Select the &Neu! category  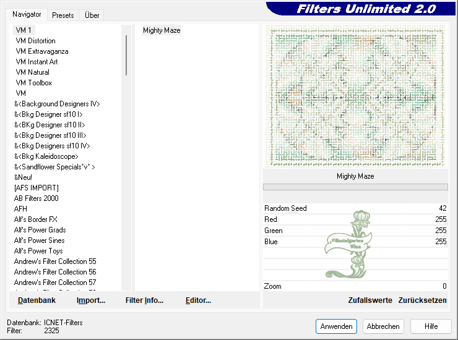pos(23,177)
